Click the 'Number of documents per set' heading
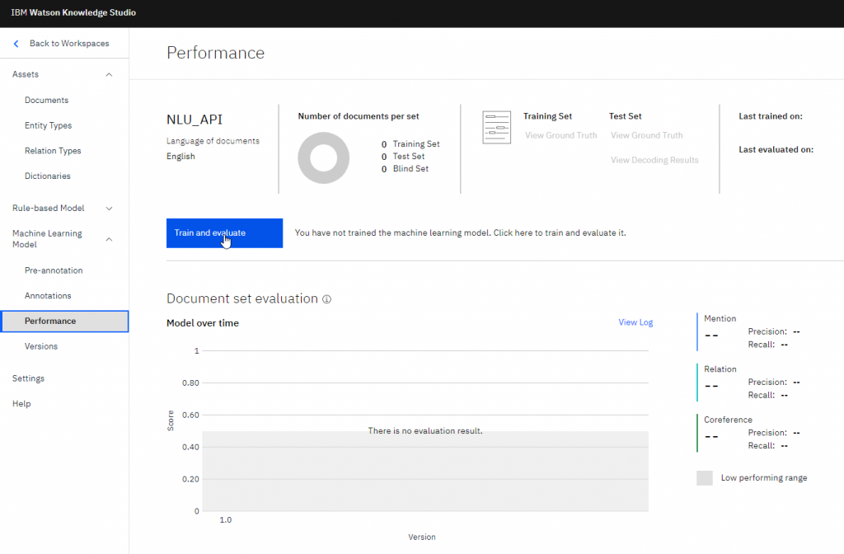Viewport: 844px width, 554px height. pyautogui.click(x=359, y=116)
